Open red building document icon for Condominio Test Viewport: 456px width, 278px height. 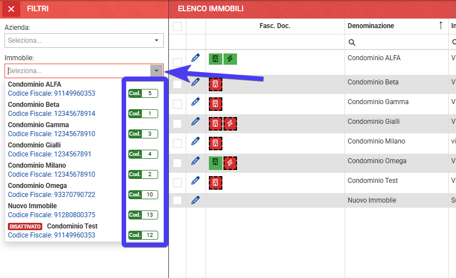[x=216, y=183]
